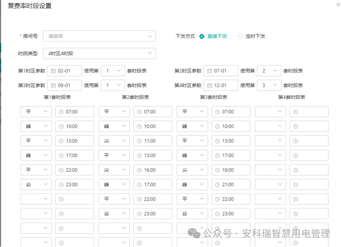The width and height of the screenshot is (341, 247).
Task: Click calendar icon in 第3时区参数 date field
Action: tap(53, 86)
